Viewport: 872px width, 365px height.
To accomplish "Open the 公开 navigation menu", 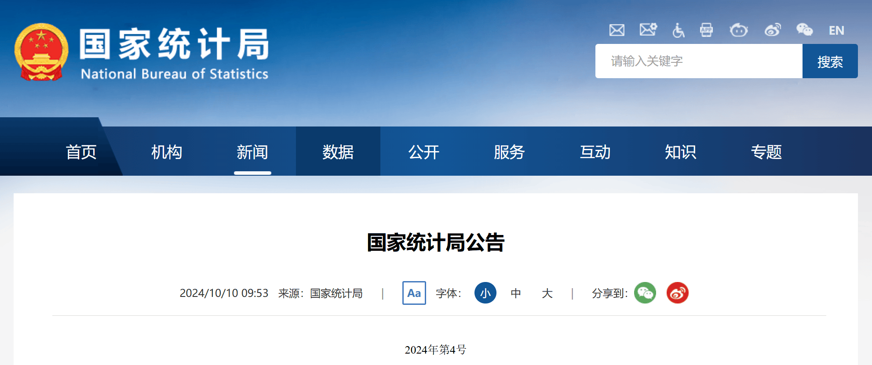I will point(424,152).
